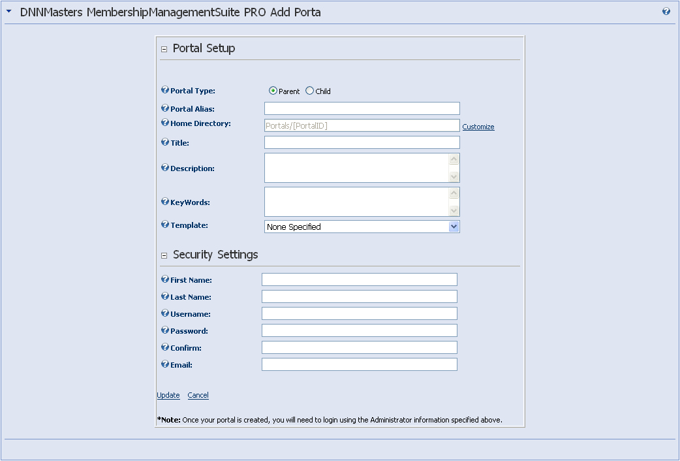Open the help icon beside Email

(x=164, y=364)
